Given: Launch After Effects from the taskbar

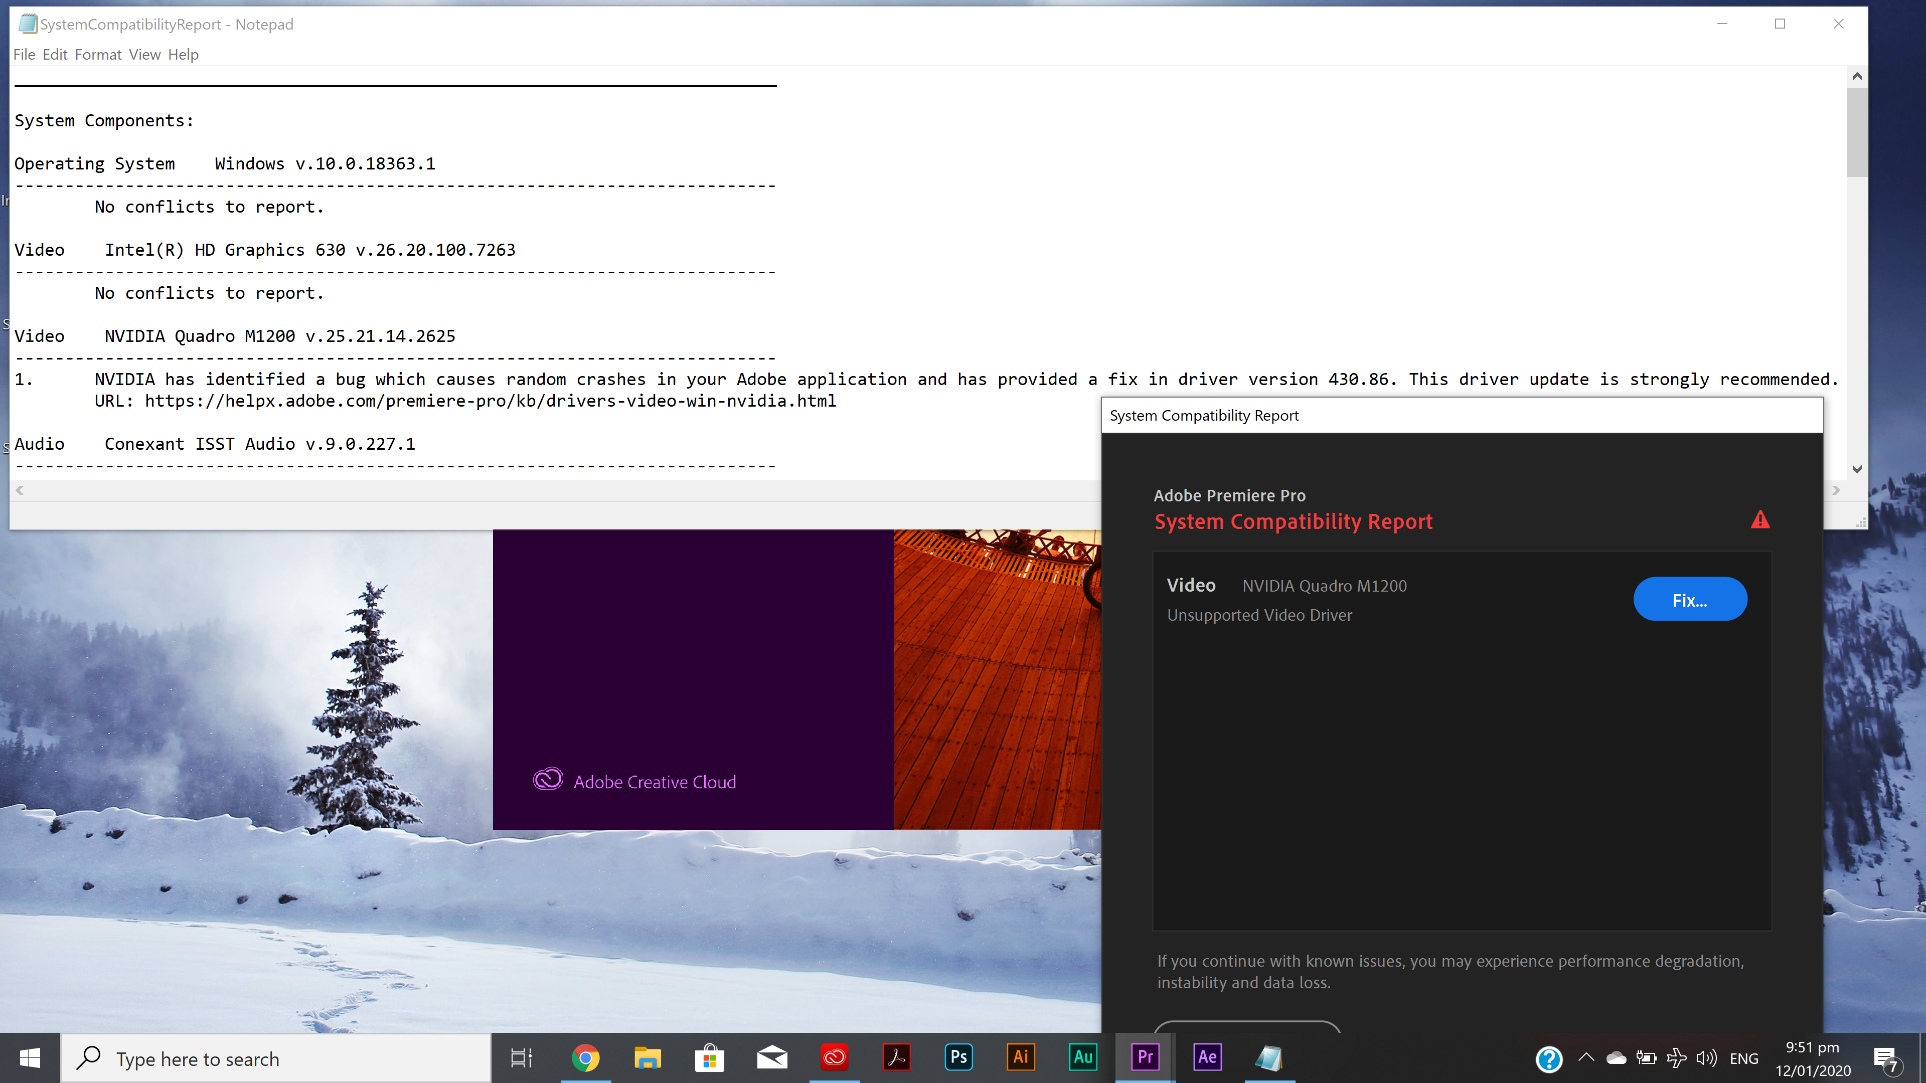Looking at the screenshot, I should coord(1207,1057).
